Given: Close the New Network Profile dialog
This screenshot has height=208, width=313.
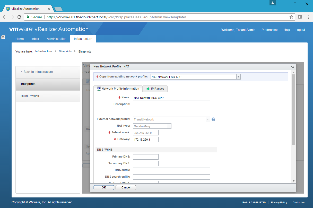Looking at the screenshot, I should 292,67.
